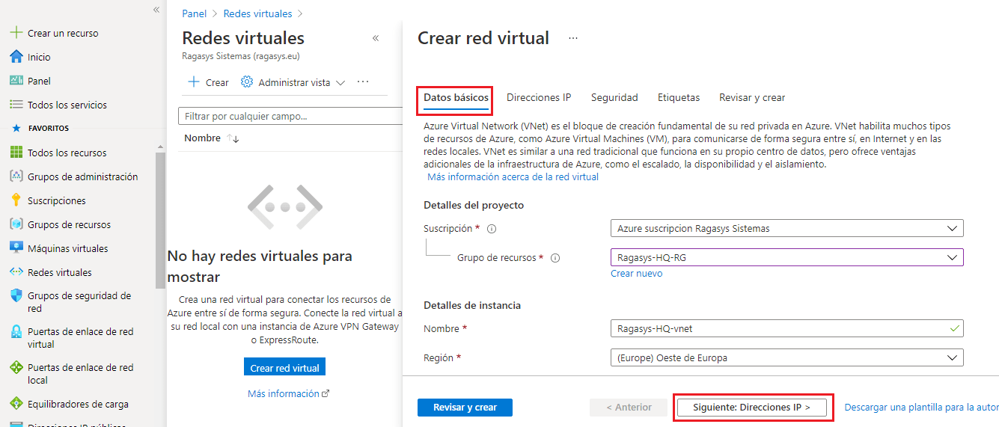Click the Grupos de seguridad de red shield icon

pos(16,296)
